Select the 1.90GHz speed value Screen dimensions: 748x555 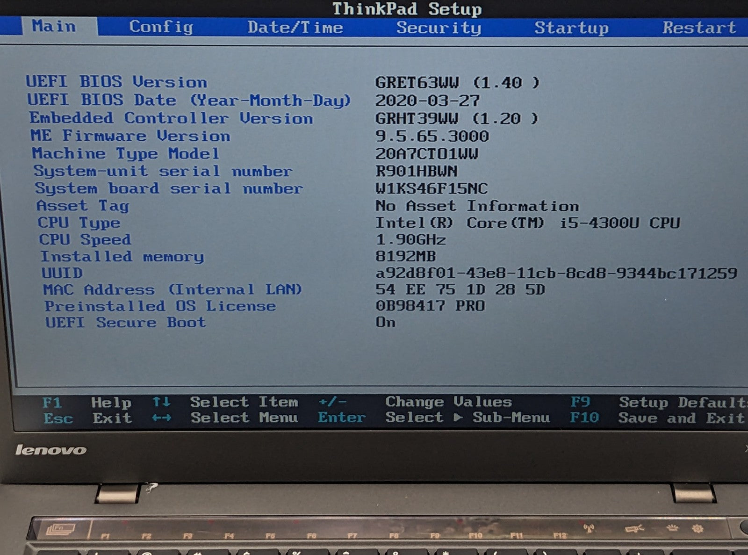tap(410, 239)
